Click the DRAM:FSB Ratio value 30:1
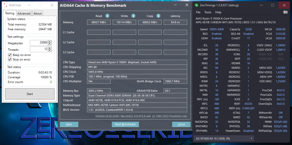Viewport: 292px width, 145px height. (175, 91)
